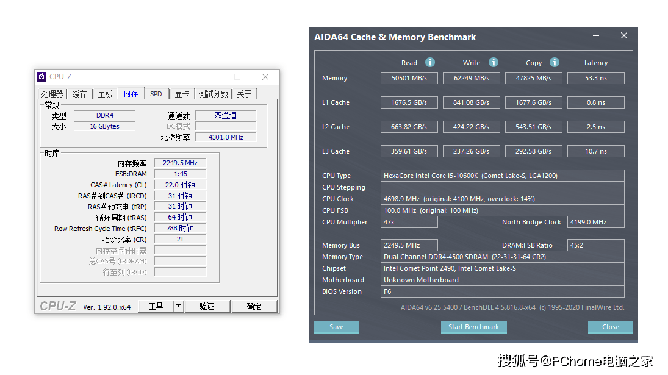Viewport: 668px width, 375px height.
Task: Click the L3 Cache write value 237.26 GB/s
Action: [471, 151]
